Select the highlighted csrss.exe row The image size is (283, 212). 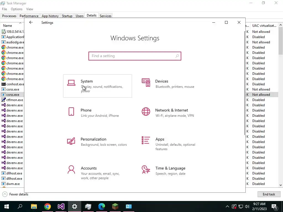pyautogui.click(x=13, y=95)
